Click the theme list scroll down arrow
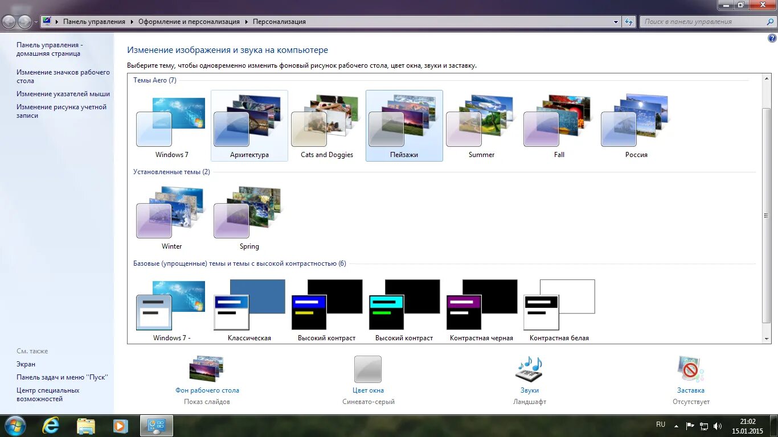The image size is (778, 437). tap(767, 339)
